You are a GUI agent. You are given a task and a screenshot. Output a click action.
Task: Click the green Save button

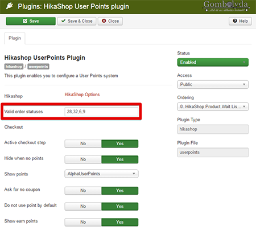point(31,21)
